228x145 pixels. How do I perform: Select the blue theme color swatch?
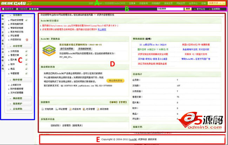click(x=33, y=9)
